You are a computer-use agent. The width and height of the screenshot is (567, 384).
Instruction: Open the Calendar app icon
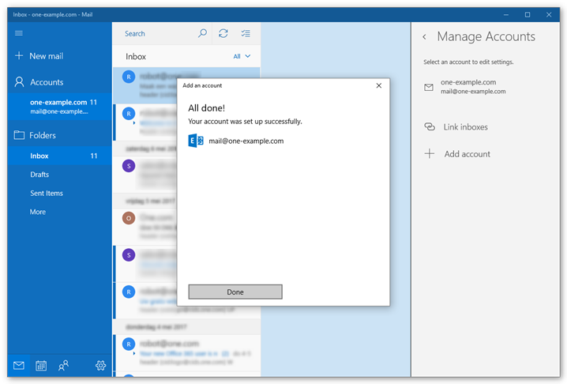(x=41, y=365)
